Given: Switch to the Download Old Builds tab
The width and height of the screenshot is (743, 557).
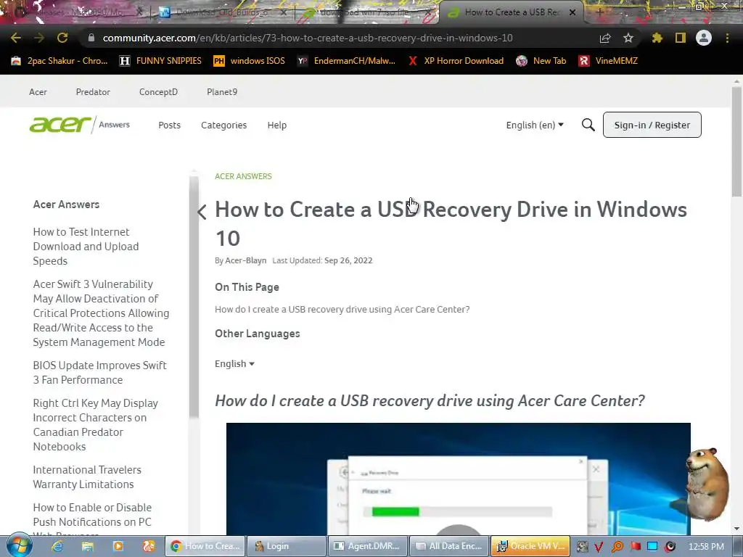Looking at the screenshot, I should tap(223, 12).
